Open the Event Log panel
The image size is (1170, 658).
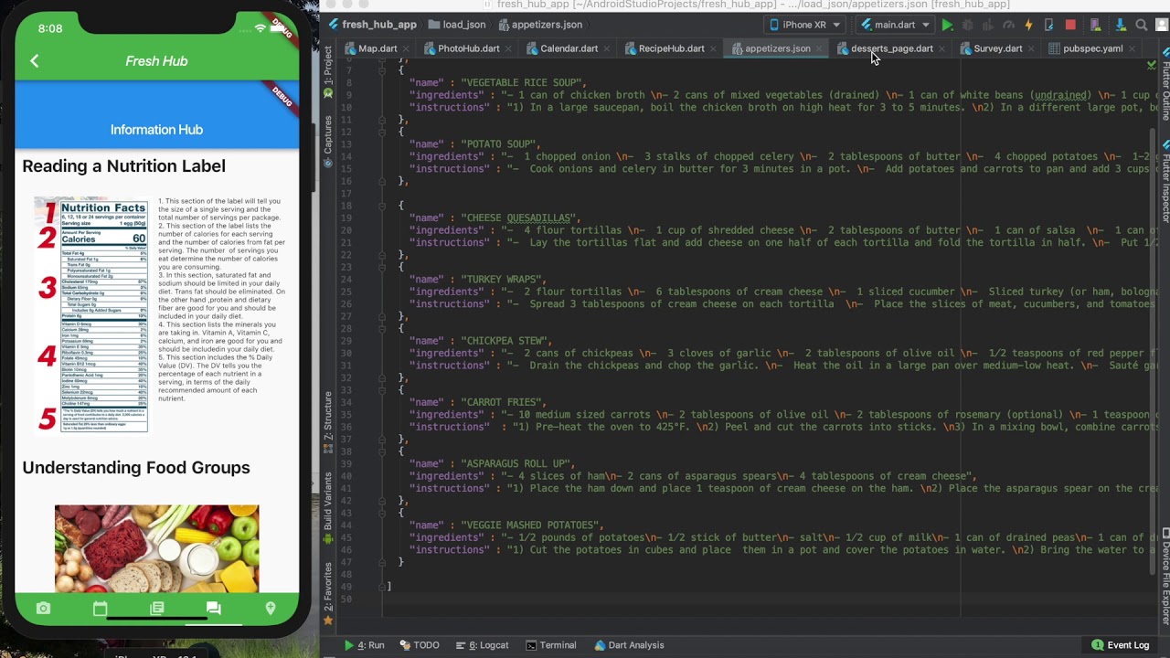coord(1120,645)
